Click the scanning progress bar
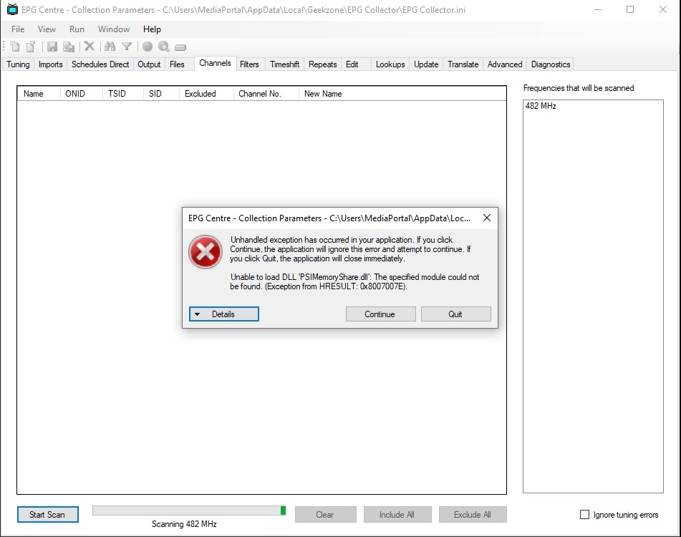 point(188,511)
